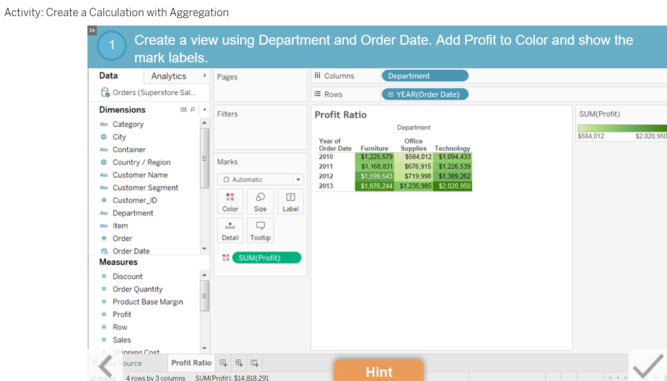Click the Dimensions list scroll-up arrow

pos(205,122)
